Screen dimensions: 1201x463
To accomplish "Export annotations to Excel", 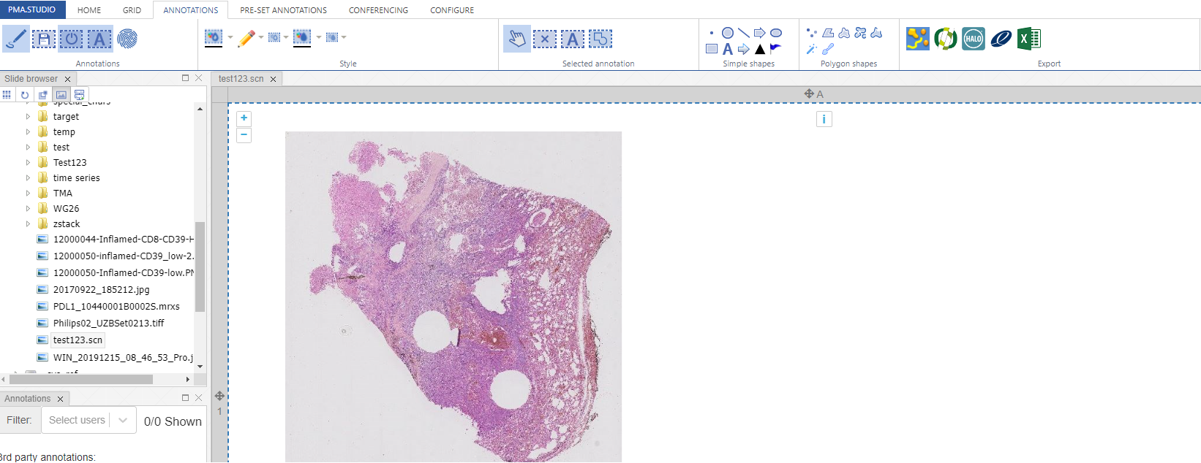I will (1028, 39).
